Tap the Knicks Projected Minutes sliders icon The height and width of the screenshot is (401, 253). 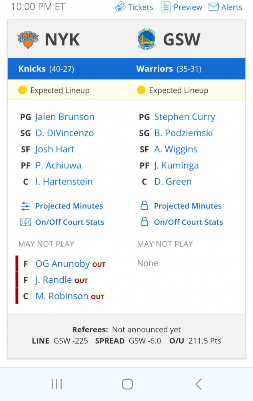(x=25, y=206)
